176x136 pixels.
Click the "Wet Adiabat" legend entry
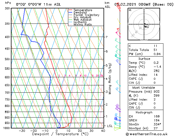click(x=83, y=20)
